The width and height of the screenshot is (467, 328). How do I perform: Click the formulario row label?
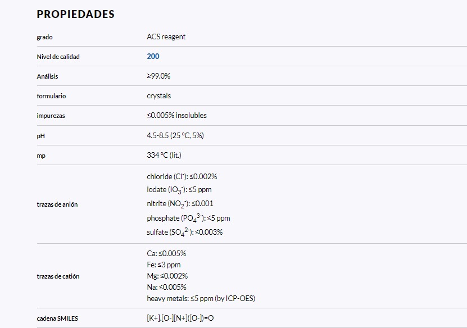(x=51, y=96)
